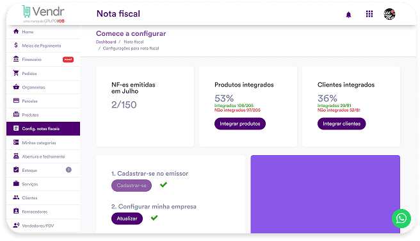This screenshot has height=241, width=420.
Task: Open Clientes menu item
Action: click(43, 198)
